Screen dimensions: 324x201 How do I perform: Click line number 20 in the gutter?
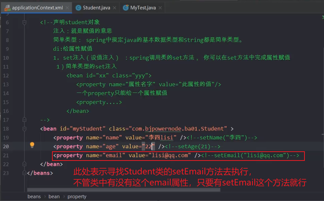[6, 147]
